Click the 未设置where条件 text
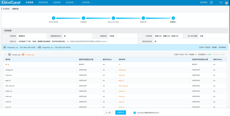Screen dimensions: 230x116 (x=218, y=55)
